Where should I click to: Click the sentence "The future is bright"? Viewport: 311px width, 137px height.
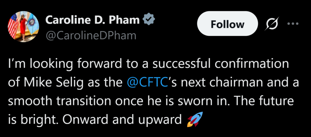click(x=261, y=102)
